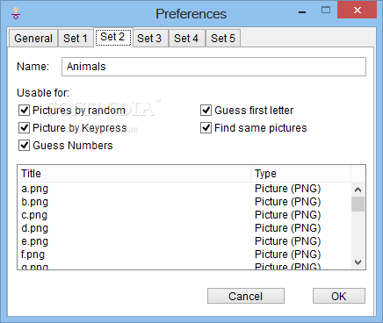Toggle the Pictures by random checkbox
The image size is (383, 323).
coord(24,111)
